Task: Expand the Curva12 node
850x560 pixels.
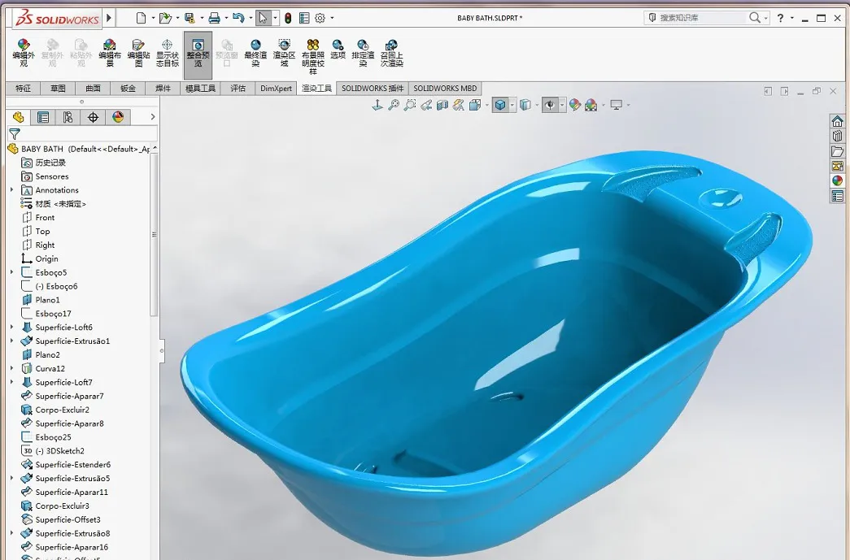Action: point(12,368)
